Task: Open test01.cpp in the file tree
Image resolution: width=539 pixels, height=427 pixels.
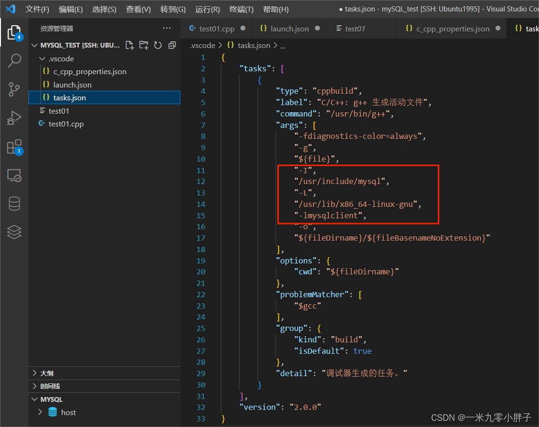Action: click(x=66, y=124)
